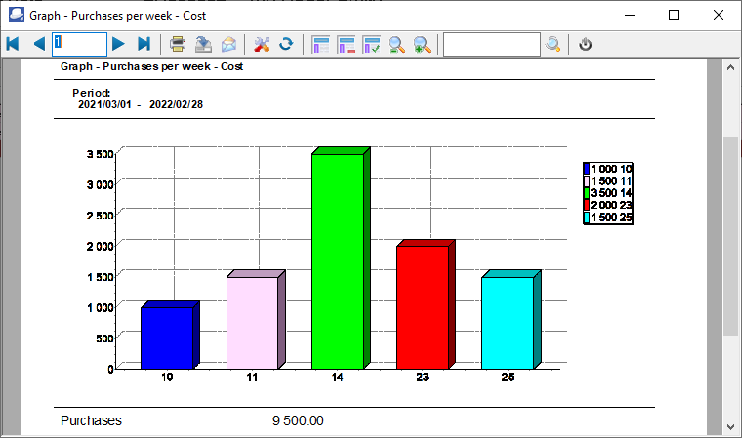The width and height of the screenshot is (742, 438).
Task: Go to the first report page
Action: tap(13, 44)
